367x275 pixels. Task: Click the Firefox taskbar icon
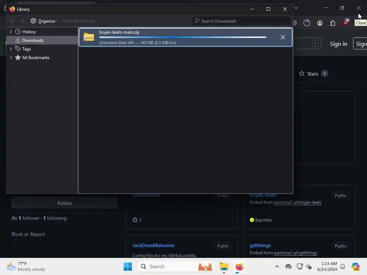click(239, 266)
